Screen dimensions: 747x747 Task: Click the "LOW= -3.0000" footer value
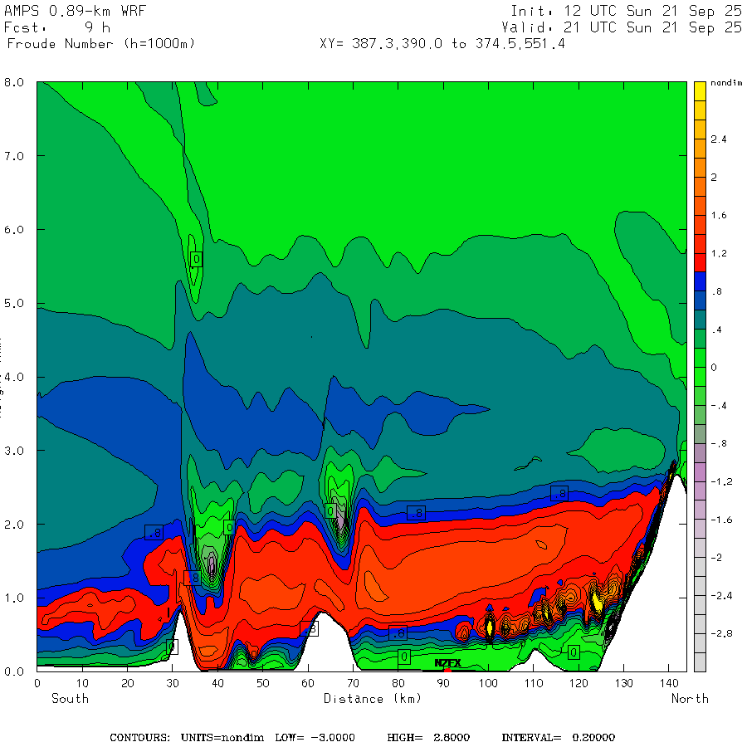pos(315,738)
